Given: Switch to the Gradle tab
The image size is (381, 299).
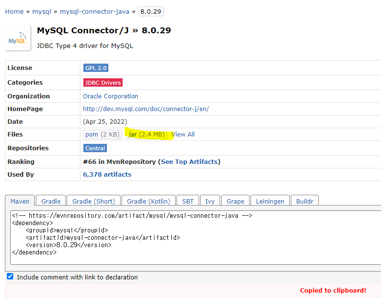Looking at the screenshot, I should tap(51, 201).
